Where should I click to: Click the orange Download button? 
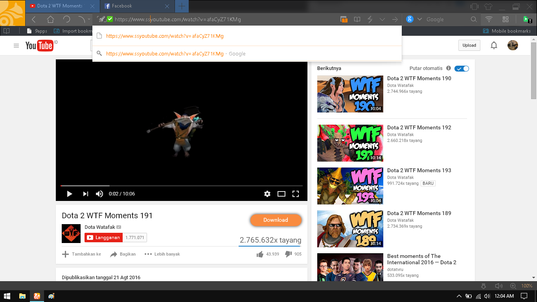[276, 220]
